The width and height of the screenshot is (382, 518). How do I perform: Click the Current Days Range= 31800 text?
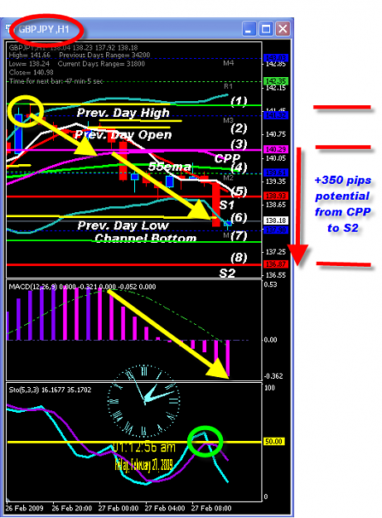(101, 64)
